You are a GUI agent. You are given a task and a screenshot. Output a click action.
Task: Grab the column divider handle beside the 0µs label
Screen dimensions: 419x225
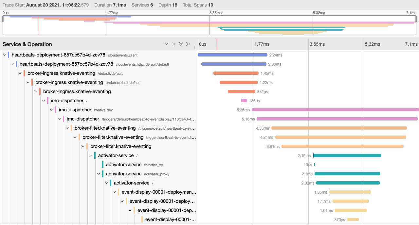pos(195,47)
